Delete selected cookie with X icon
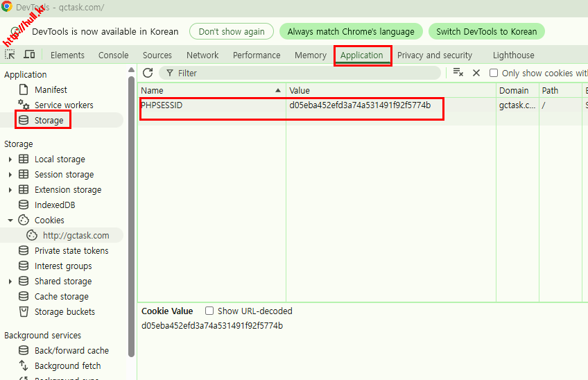588x380 pixels. pyautogui.click(x=476, y=73)
